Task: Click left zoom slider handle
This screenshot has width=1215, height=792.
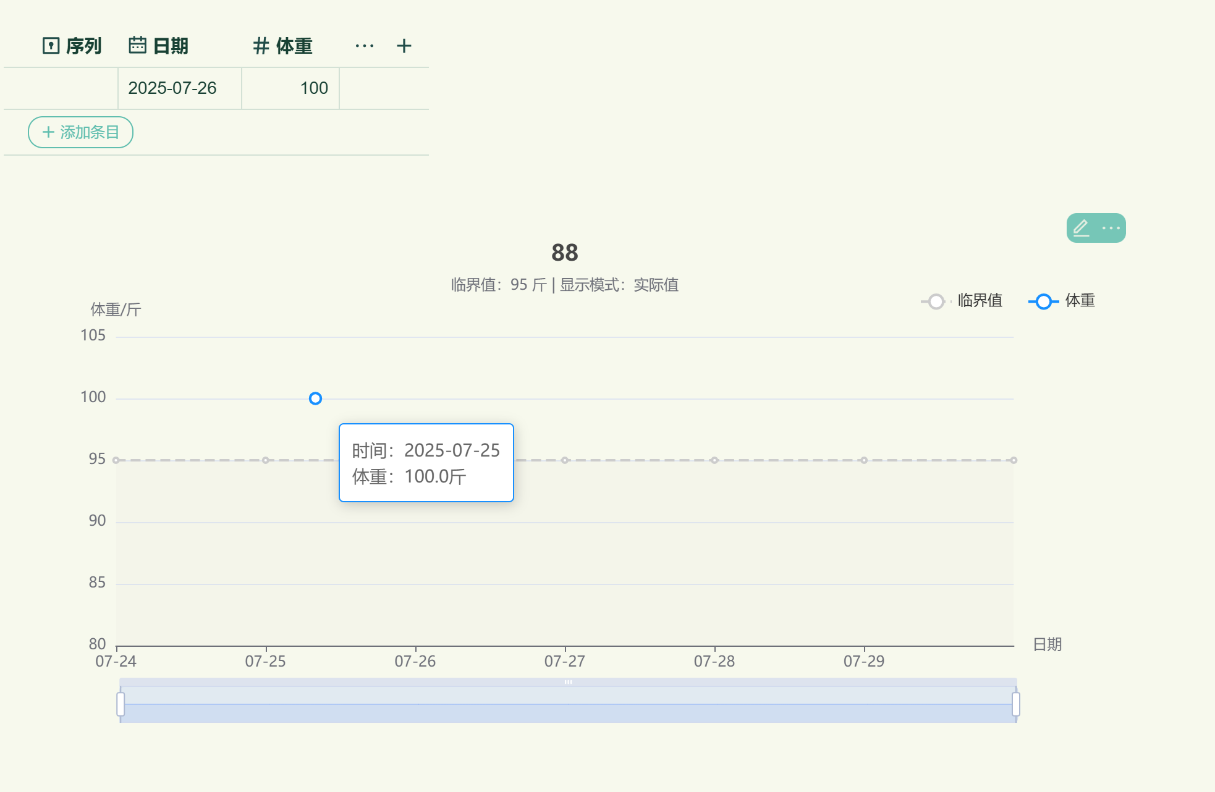Action: 121,704
